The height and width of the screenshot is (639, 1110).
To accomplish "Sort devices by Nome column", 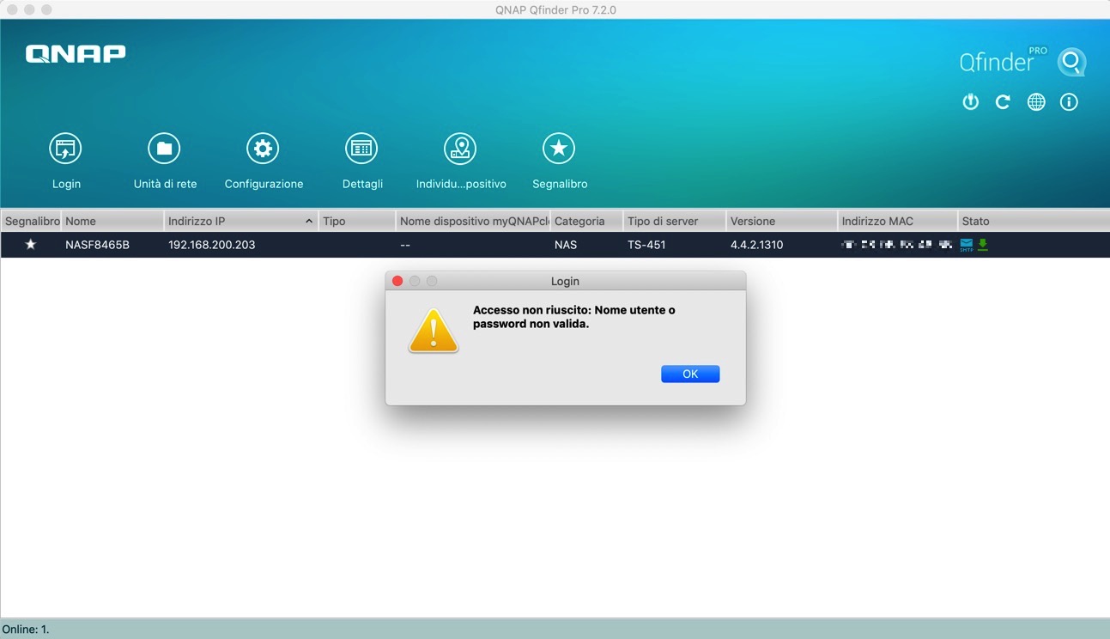I will (x=112, y=222).
